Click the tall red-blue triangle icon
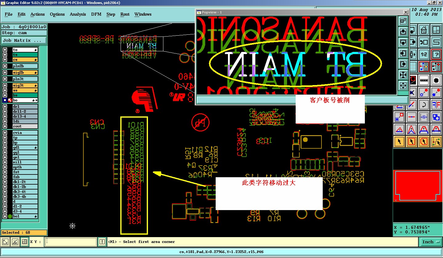Viewport: 443px width, 258px height. point(412,129)
